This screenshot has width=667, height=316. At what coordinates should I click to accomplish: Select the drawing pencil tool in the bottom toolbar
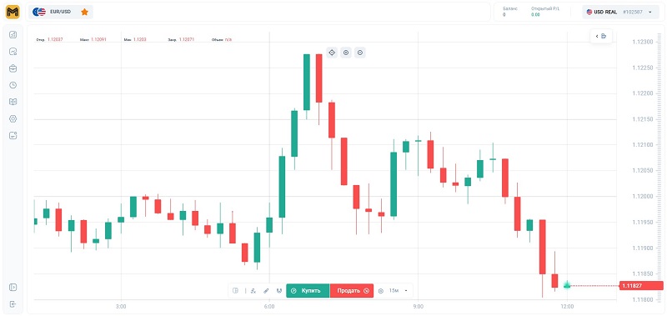[x=266, y=291]
